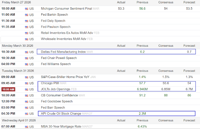
Task: Open Dallas Fed Manufacturing Index event
Action: (x=63, y=52)
